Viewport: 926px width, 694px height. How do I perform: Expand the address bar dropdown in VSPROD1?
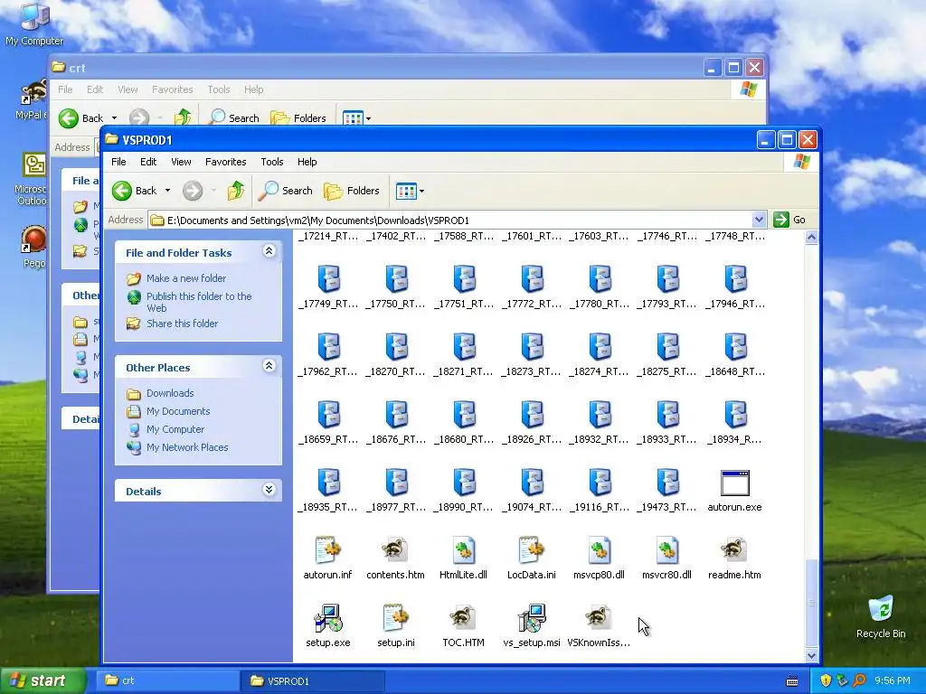[x=759, y=220]
